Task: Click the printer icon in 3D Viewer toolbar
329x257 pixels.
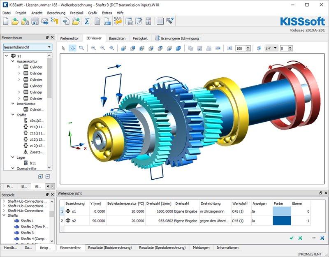Action: click(x=209, y=48)
